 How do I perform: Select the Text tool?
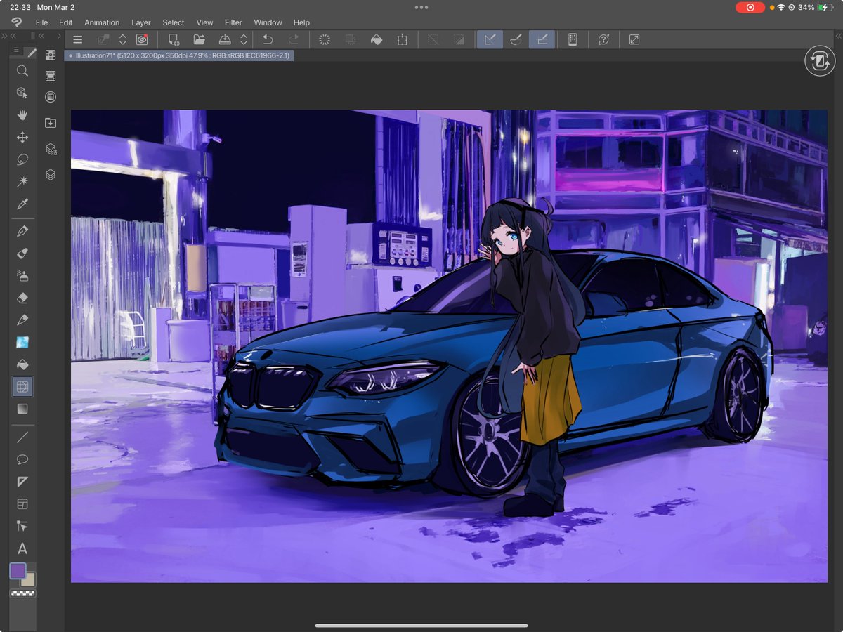pos(22,548)
